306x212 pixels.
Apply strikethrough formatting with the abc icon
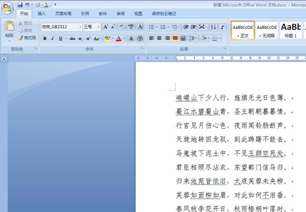click(73, 39)
